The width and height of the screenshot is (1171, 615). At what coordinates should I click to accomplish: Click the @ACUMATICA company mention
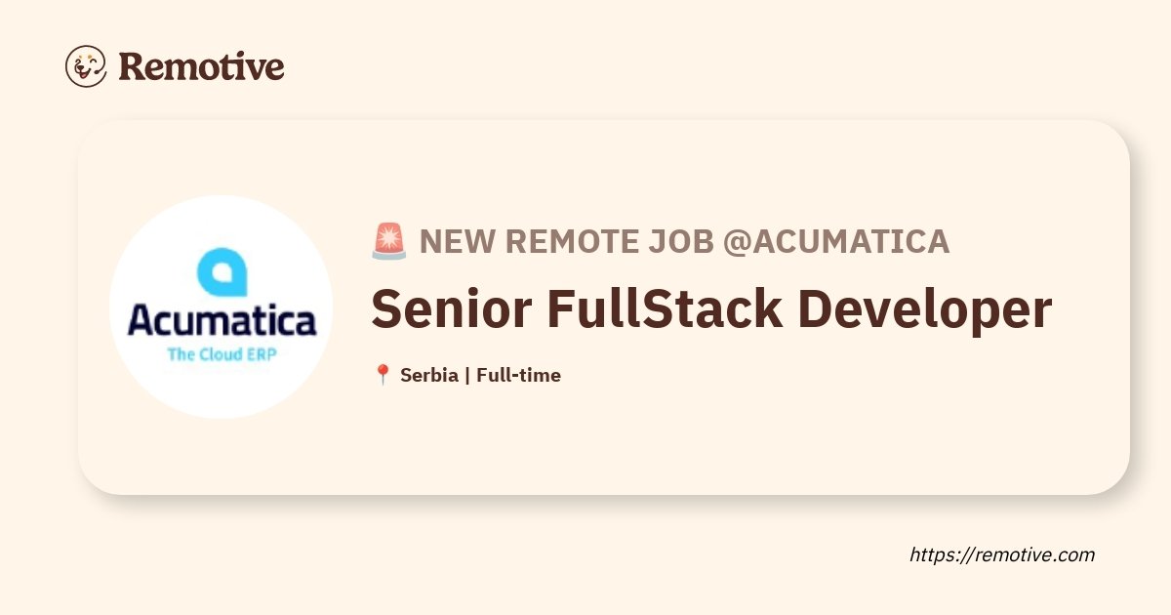point(836,241)
